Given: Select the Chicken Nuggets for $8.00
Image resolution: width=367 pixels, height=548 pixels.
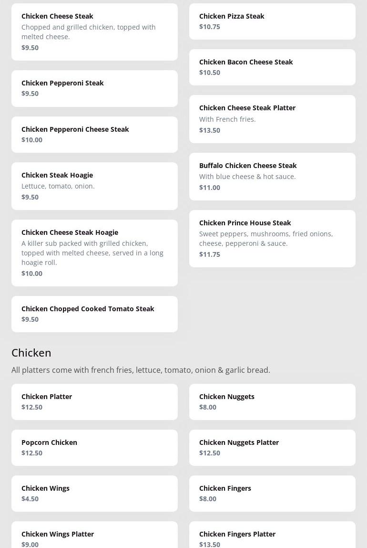Looking at the screenshot, I should [272, 402].
